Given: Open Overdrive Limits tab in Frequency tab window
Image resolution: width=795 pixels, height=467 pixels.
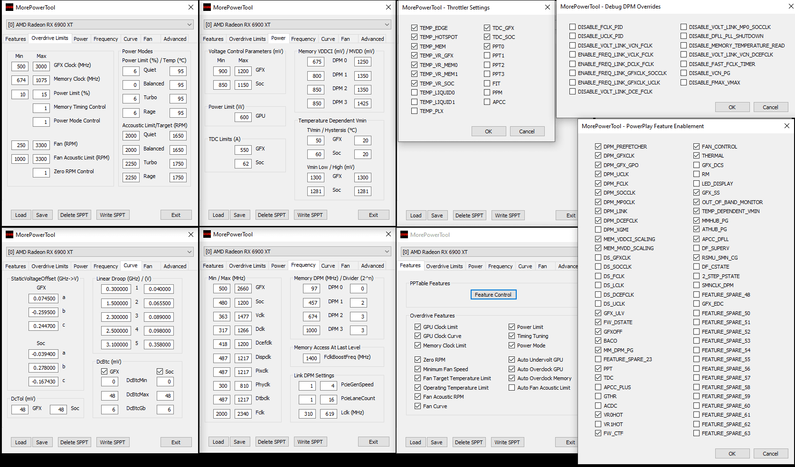Looking at the screenshot, I should pos(247,266).
